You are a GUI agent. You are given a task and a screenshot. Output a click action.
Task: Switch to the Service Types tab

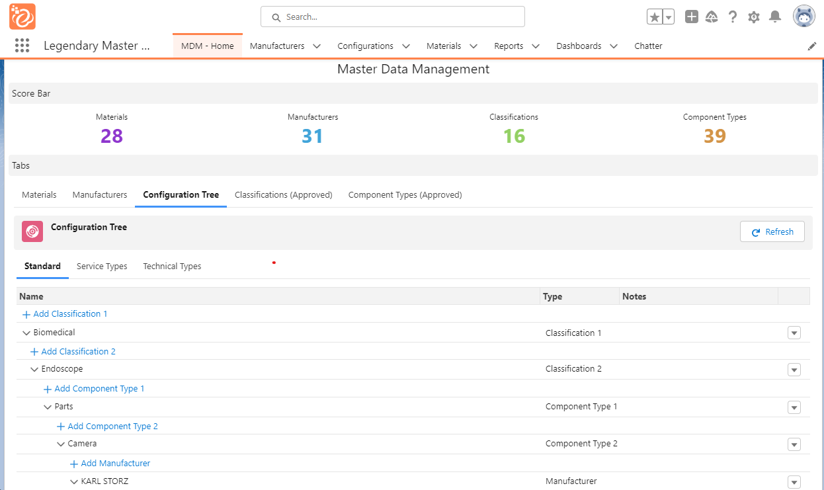coord(102,266)
